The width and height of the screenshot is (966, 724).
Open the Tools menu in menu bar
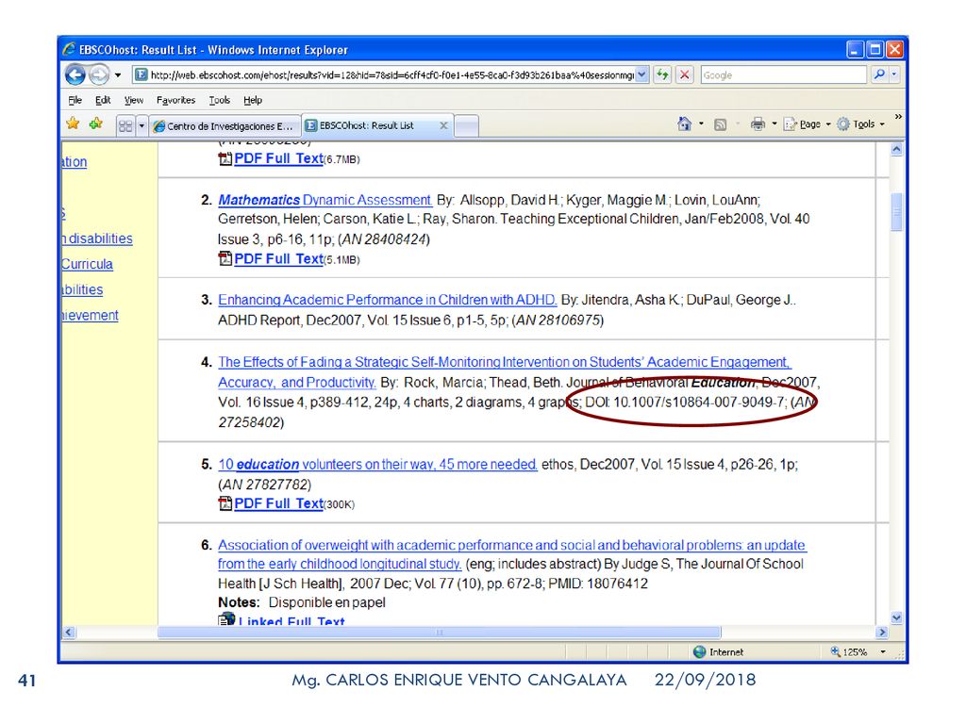coord(219,100)
